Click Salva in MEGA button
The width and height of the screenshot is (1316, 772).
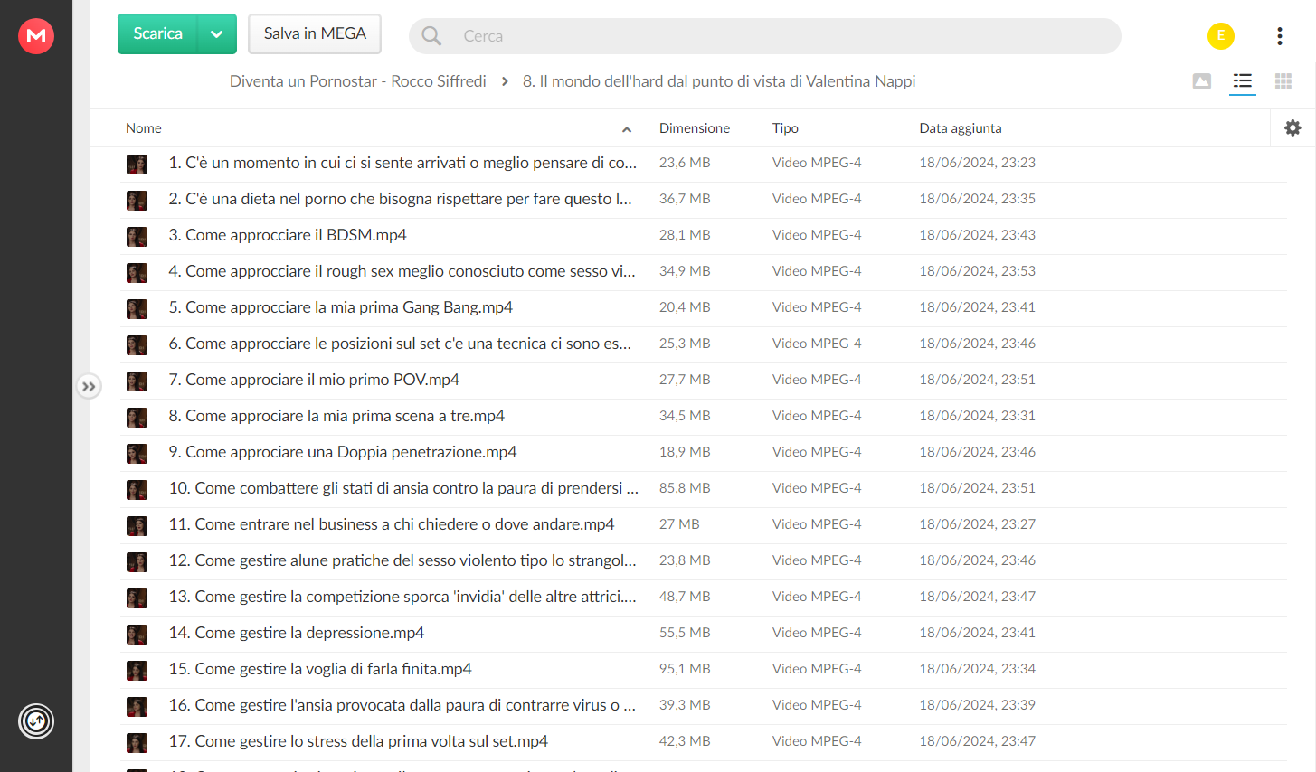tap(315, 34)
